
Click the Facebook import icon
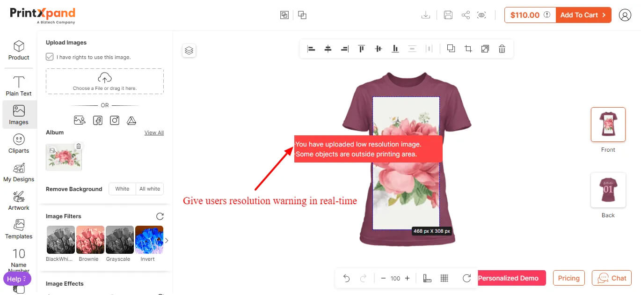click(97, 120)
